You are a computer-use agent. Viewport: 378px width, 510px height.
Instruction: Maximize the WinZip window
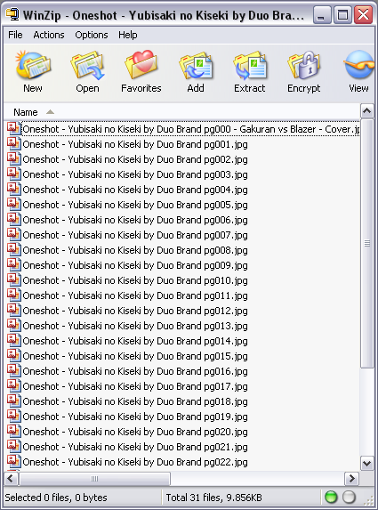coord(342,14)
